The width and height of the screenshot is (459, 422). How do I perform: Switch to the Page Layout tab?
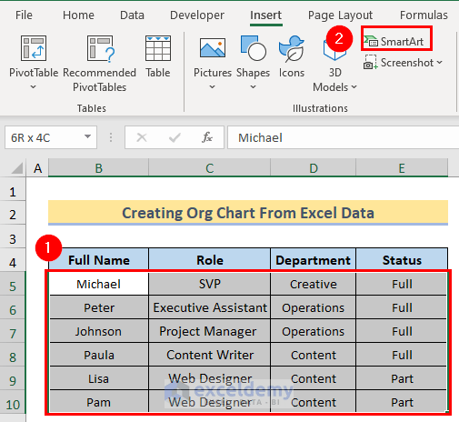point(340,15)
